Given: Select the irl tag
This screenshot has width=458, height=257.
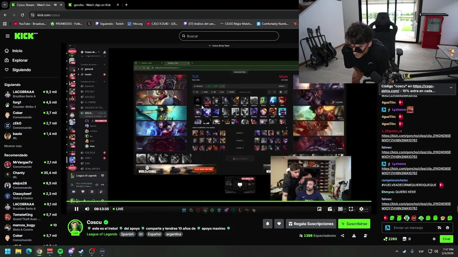Looking at the screenshot, I should (x=141, y=234).
